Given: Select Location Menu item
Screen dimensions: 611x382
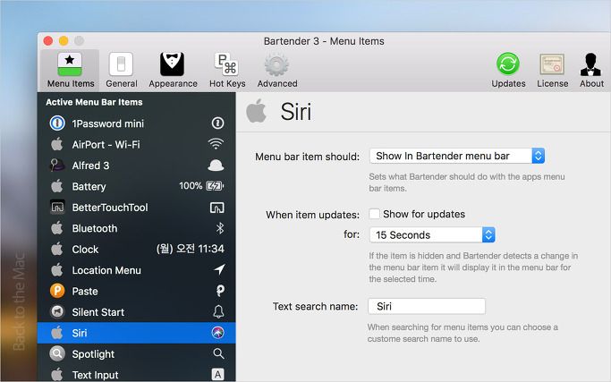Looking at the screenshot, I should click(x=136, y=270).
